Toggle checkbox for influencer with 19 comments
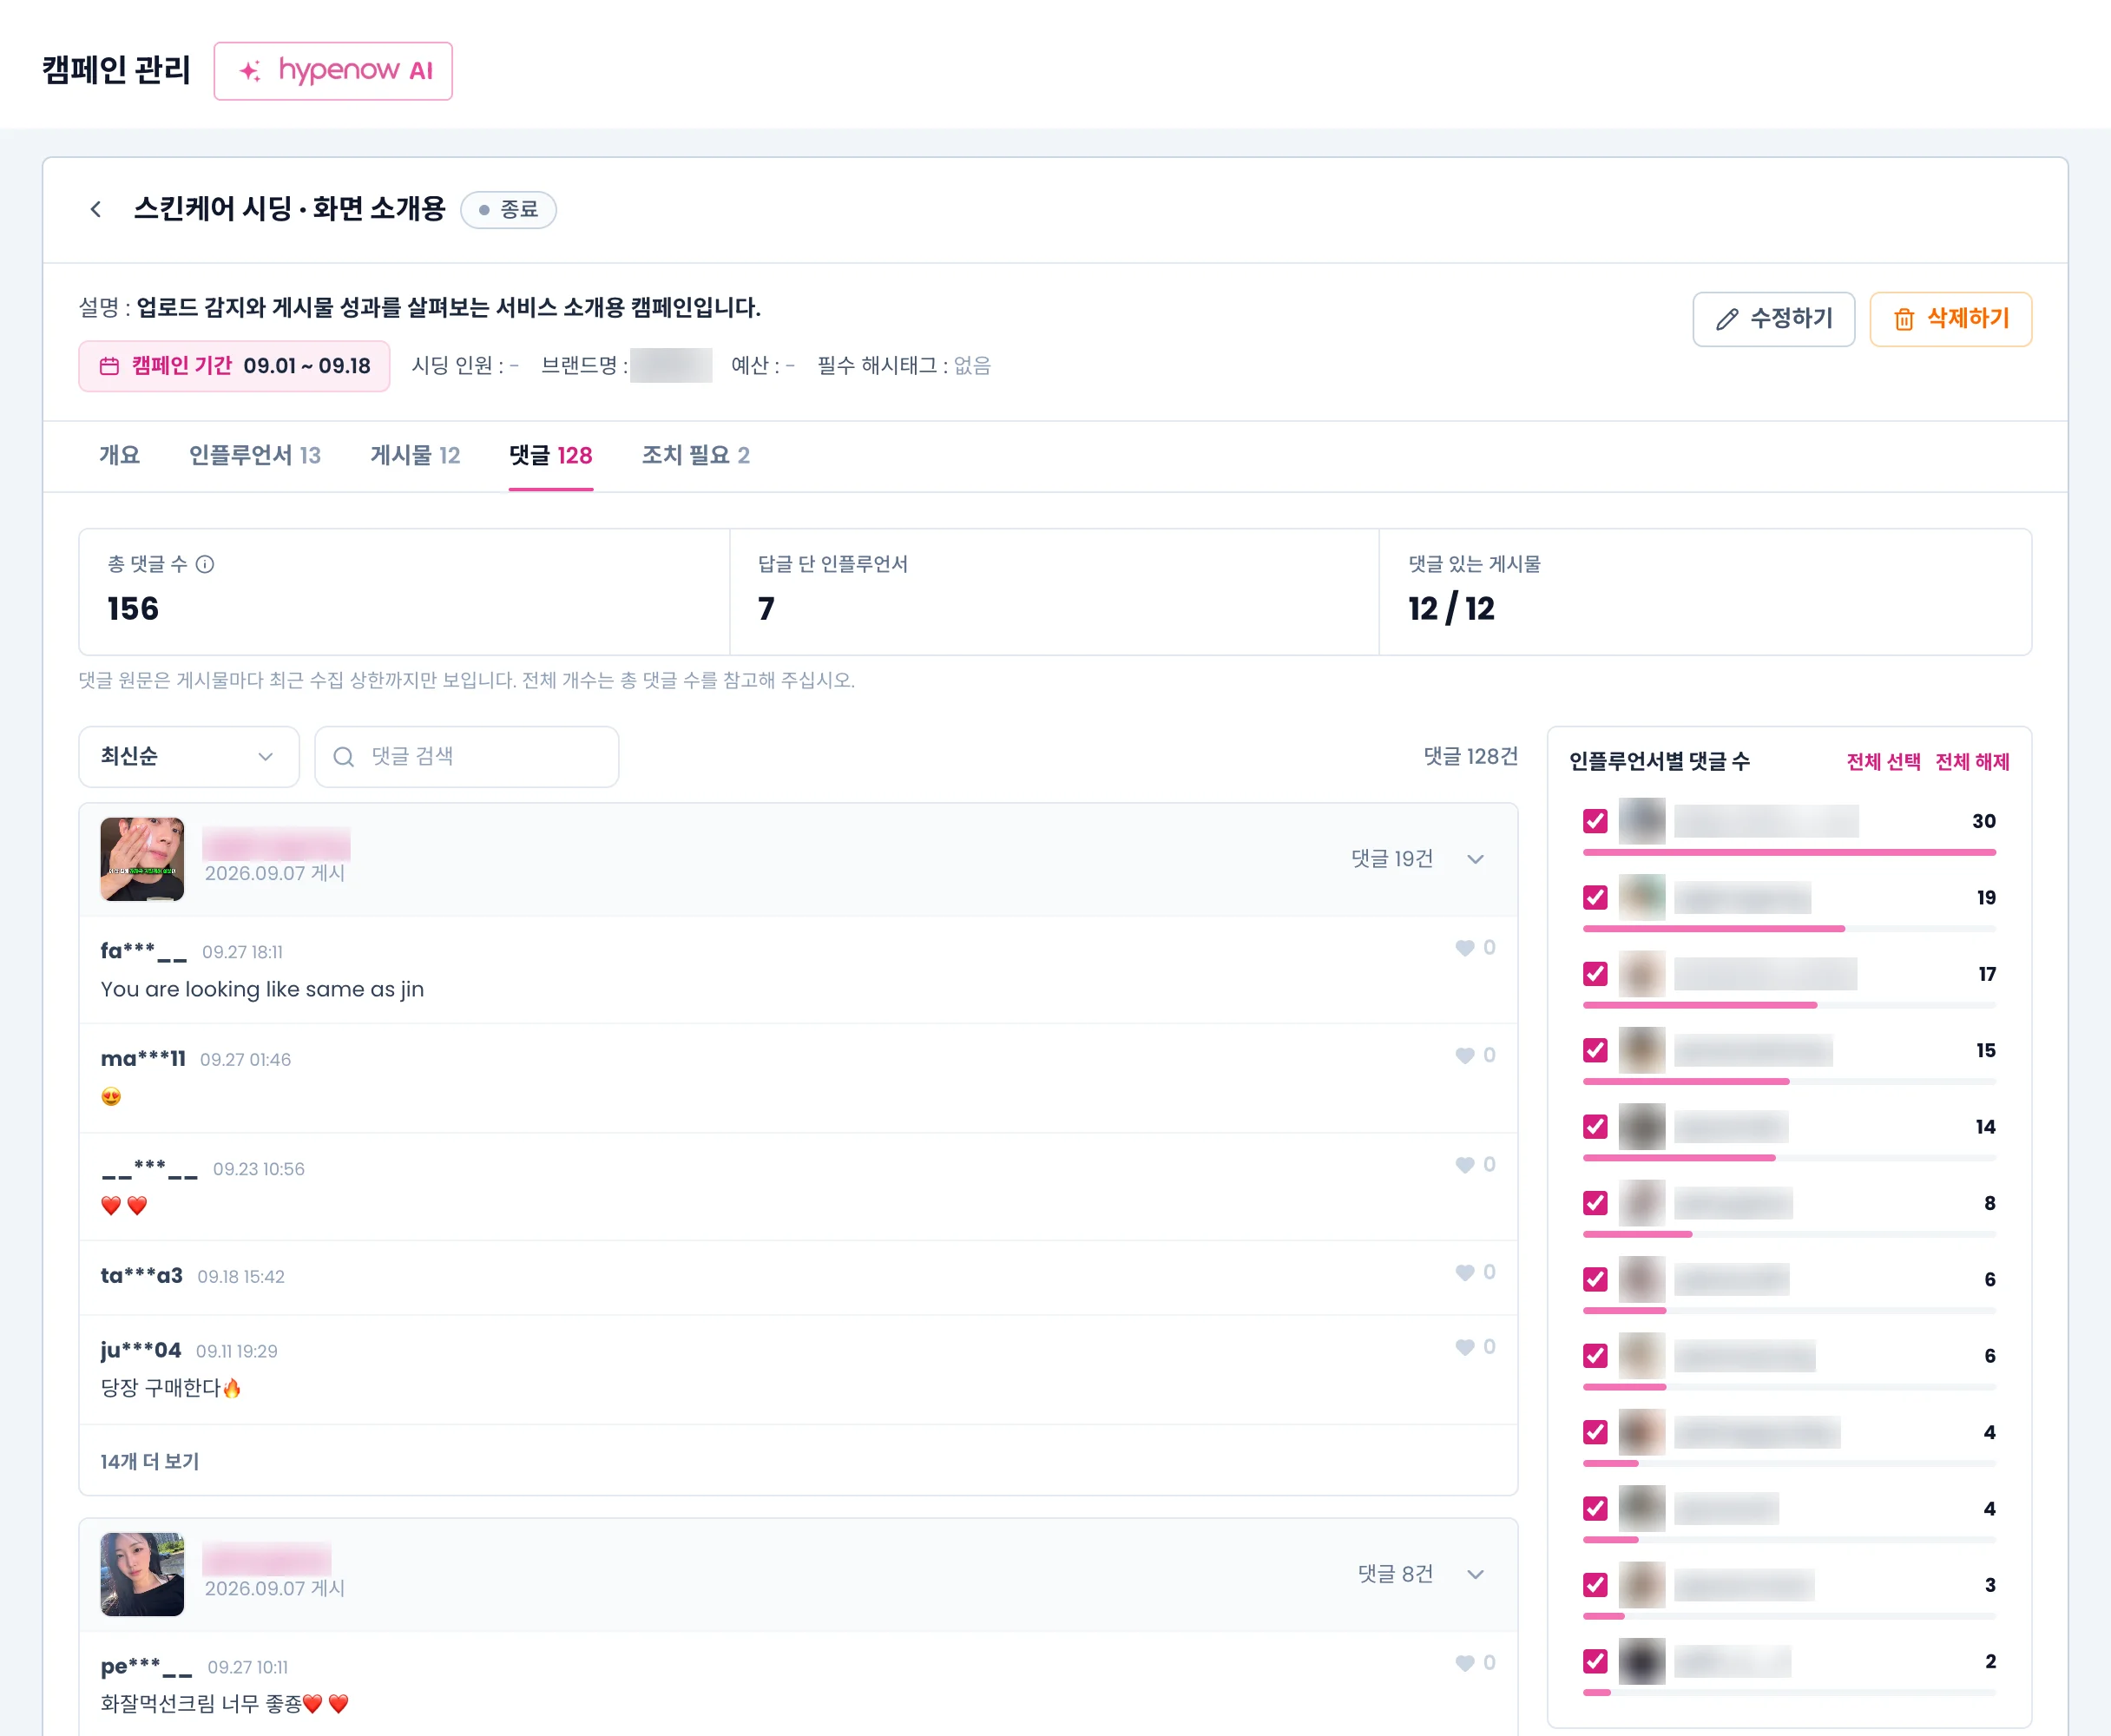The image size is (2111, 1736). (1595, 898)
